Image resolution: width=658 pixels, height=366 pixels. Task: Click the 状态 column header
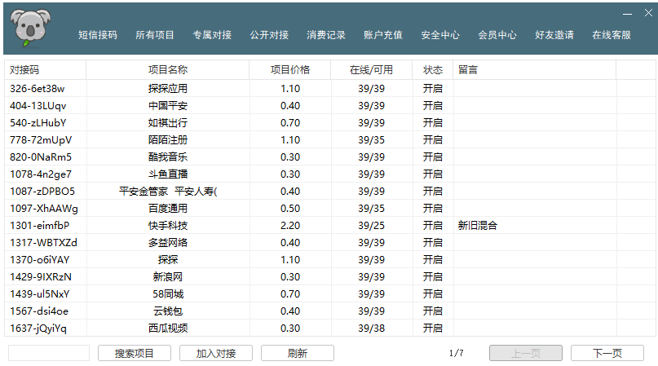(433, 69)
